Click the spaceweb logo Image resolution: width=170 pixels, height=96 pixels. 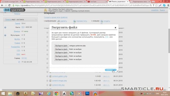coord(14,10)
